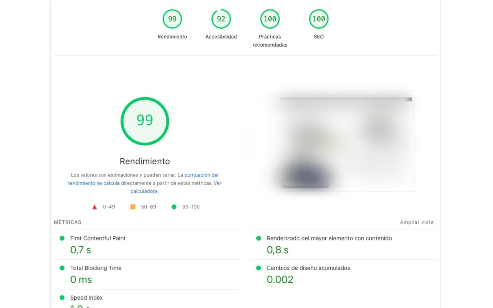Click the '0.002' value
Screen dimensions: 493x308
280,279
